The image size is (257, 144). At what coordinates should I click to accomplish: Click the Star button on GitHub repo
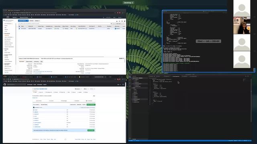click(86, 89)
